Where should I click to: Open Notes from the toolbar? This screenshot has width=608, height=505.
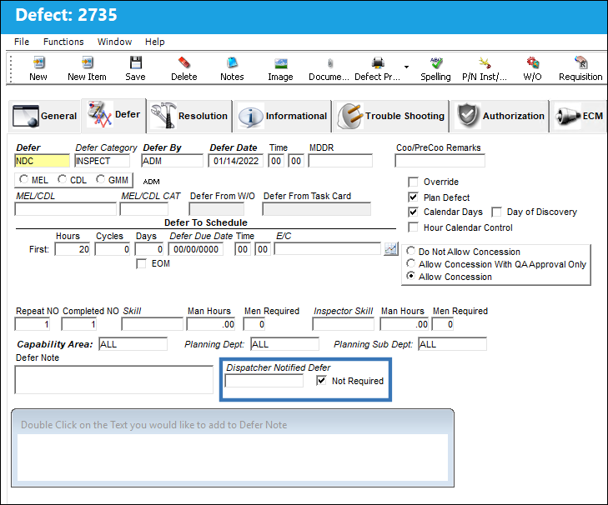(232, 62)
